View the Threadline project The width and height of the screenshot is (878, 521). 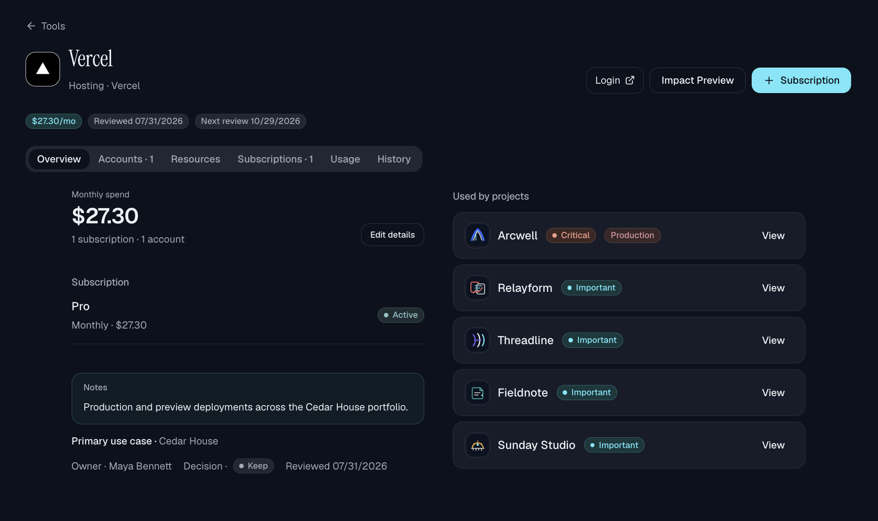coord(773,340)
